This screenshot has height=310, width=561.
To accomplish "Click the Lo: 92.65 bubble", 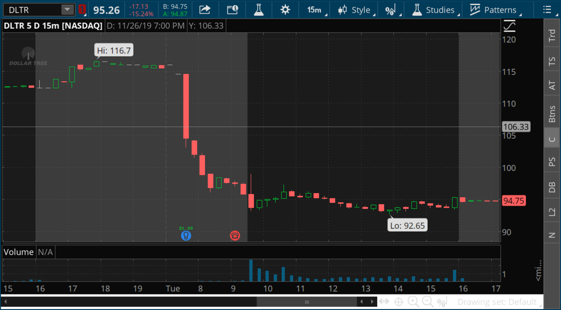I will pos(408,225).
